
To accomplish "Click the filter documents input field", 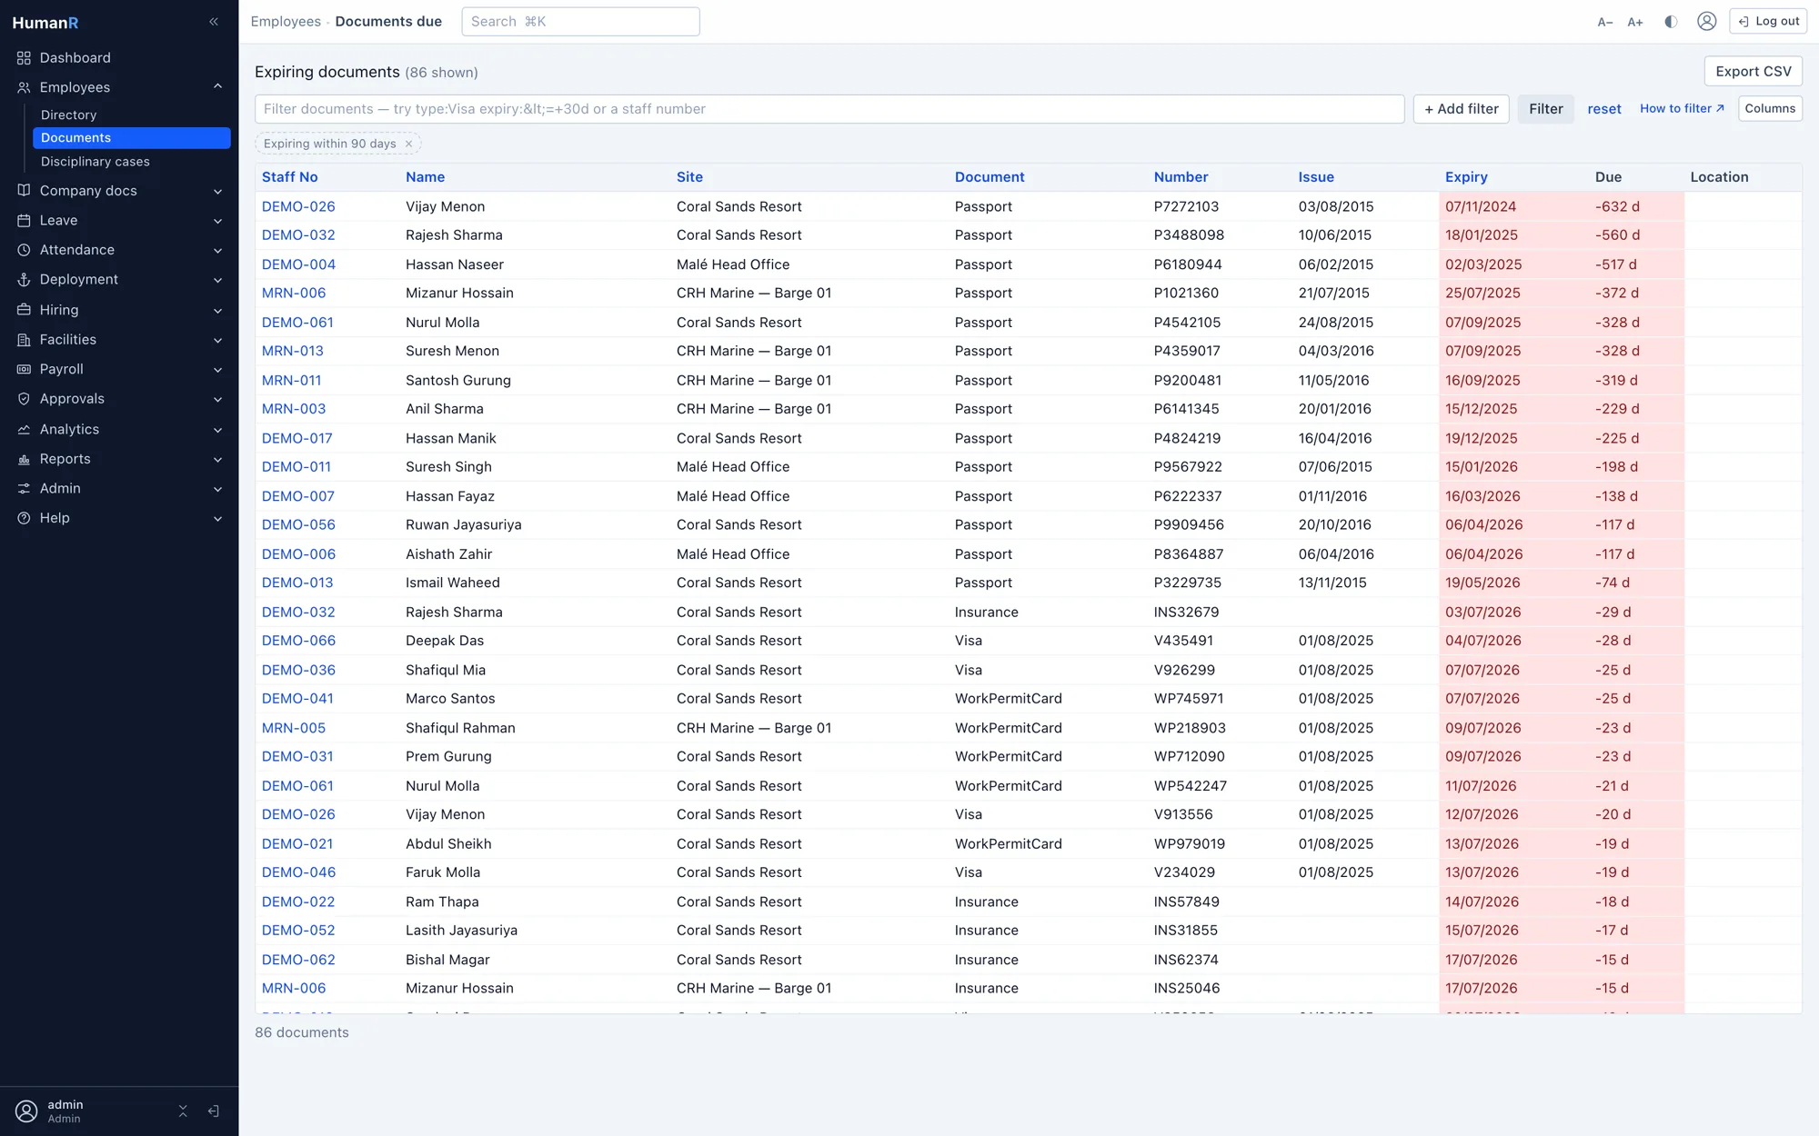I will (x=829, y=109).
